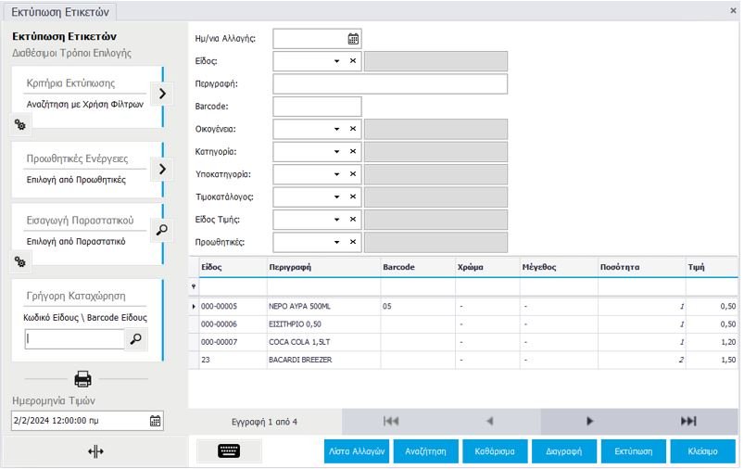Open the Τιμοκατάλογος dropdown list
This screenshot has width=744, height=469.
tap(337, 196)
